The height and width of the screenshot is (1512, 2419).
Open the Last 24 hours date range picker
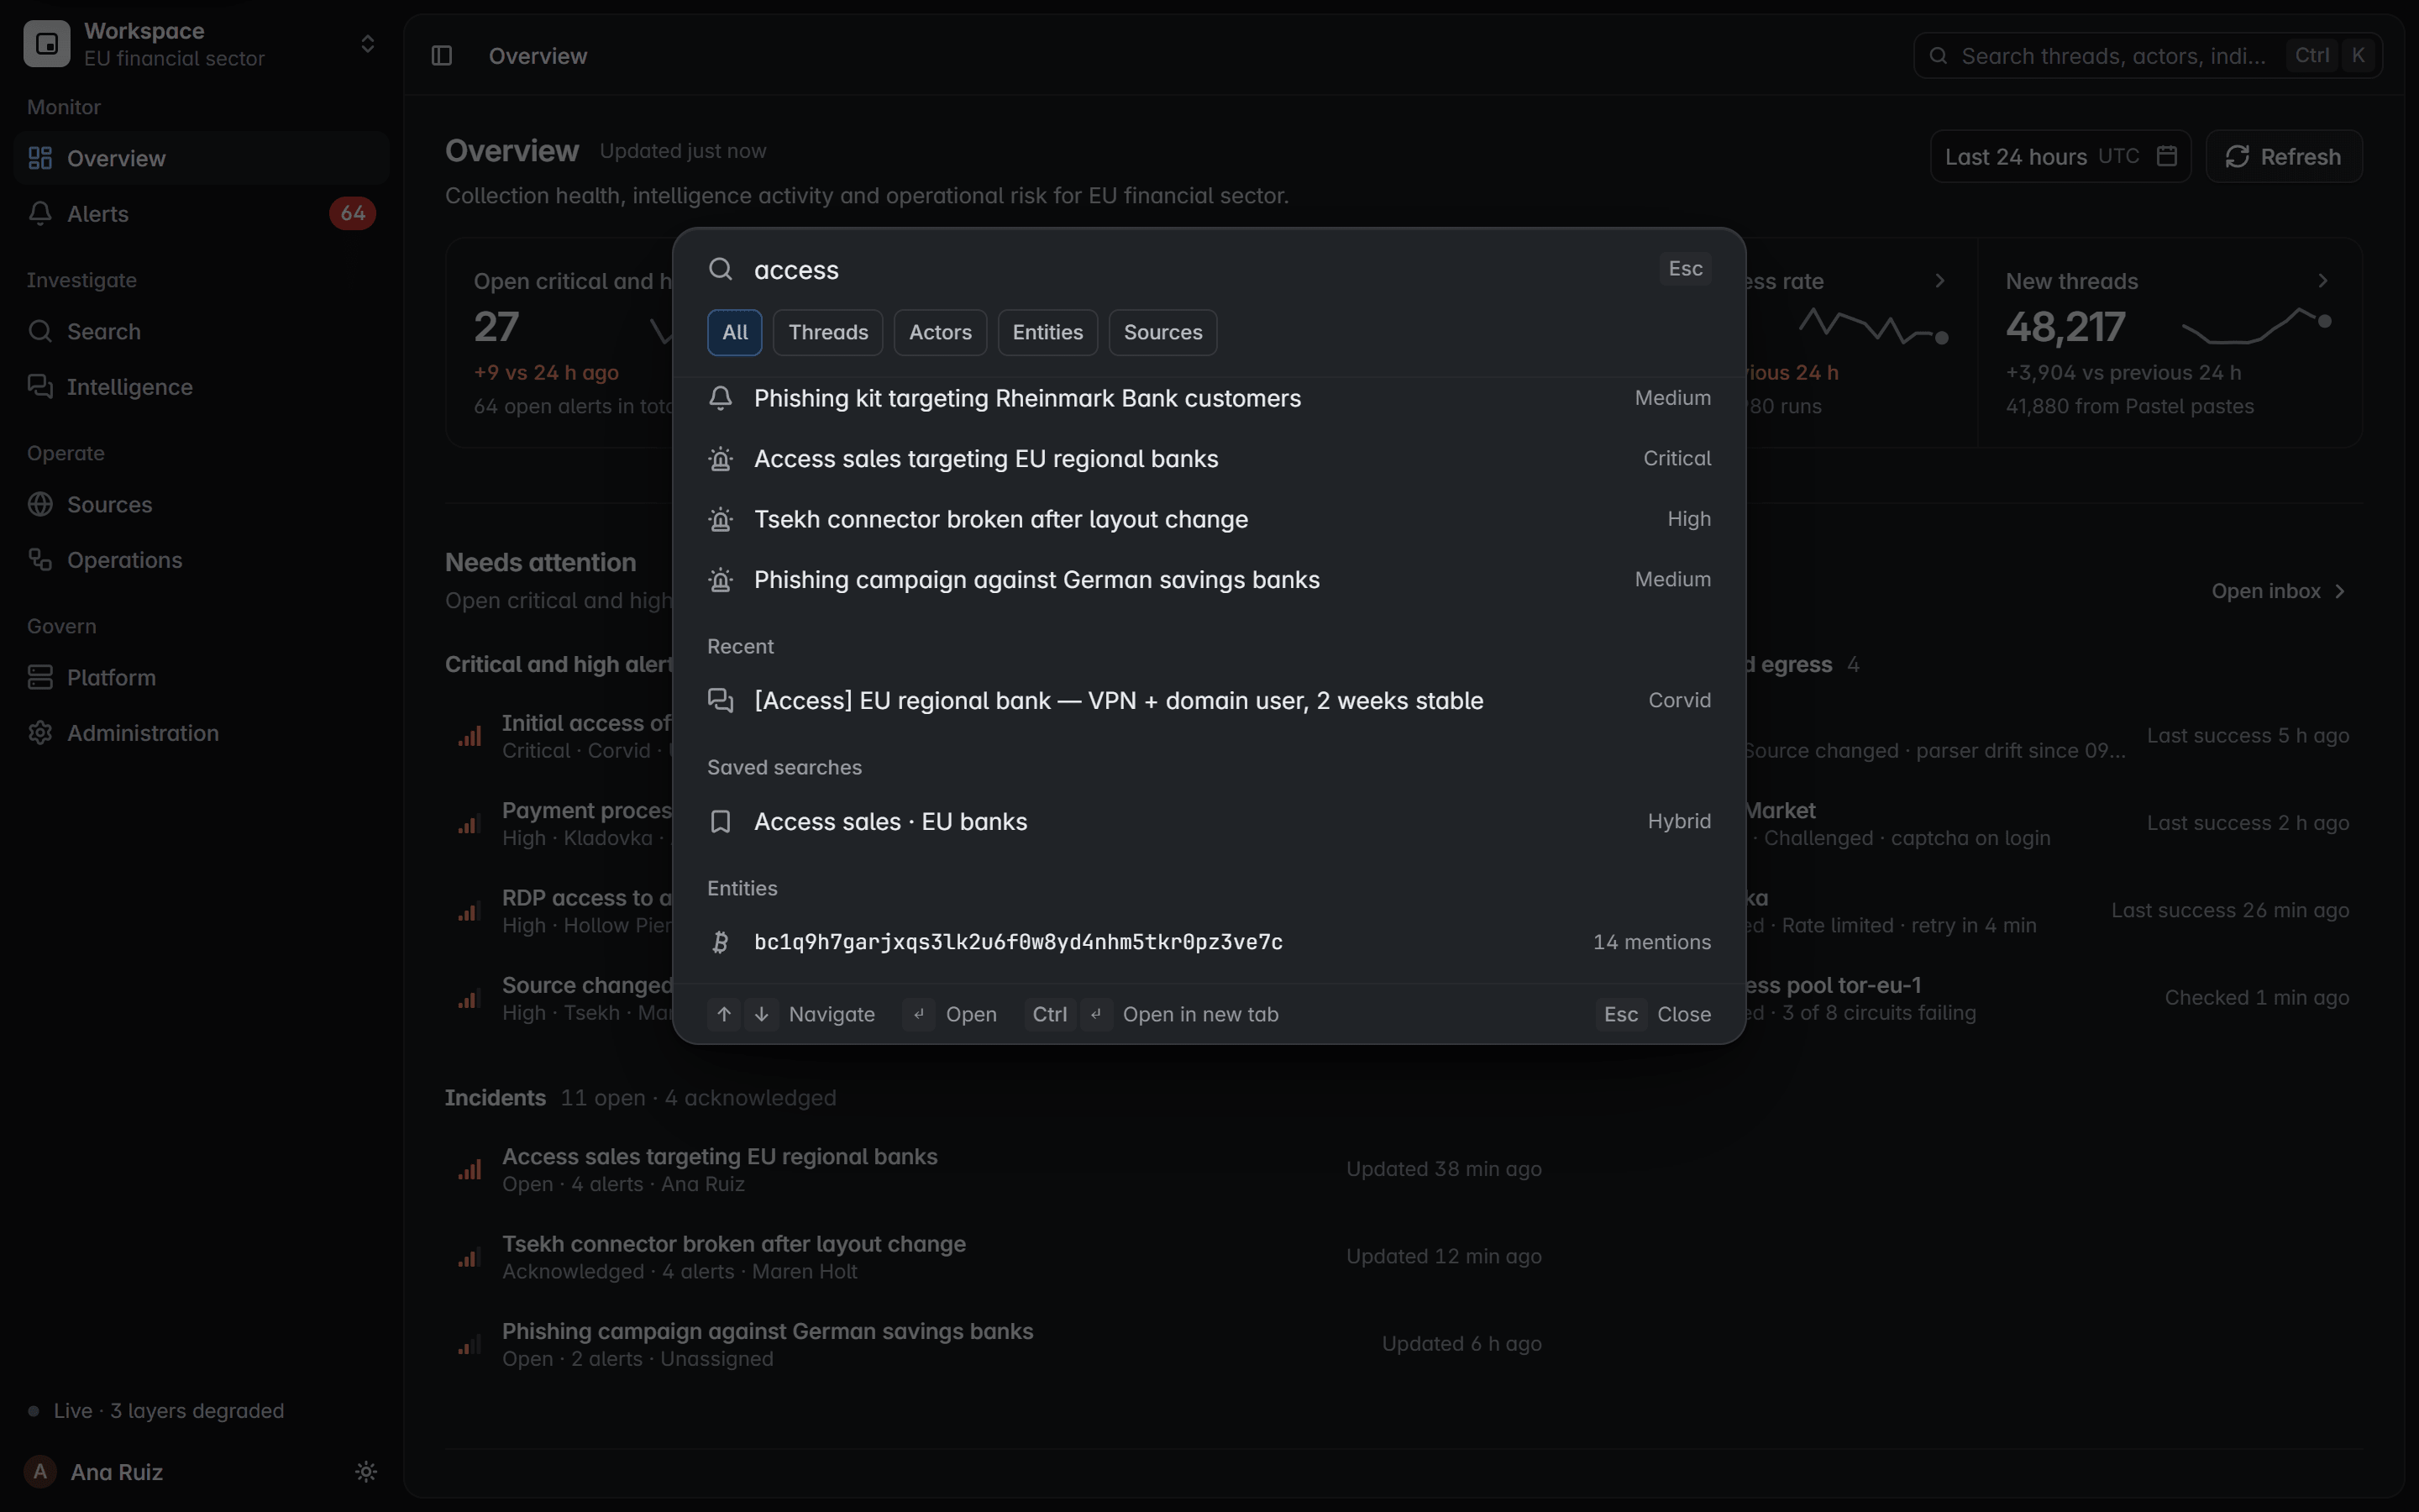(2060, 157)
